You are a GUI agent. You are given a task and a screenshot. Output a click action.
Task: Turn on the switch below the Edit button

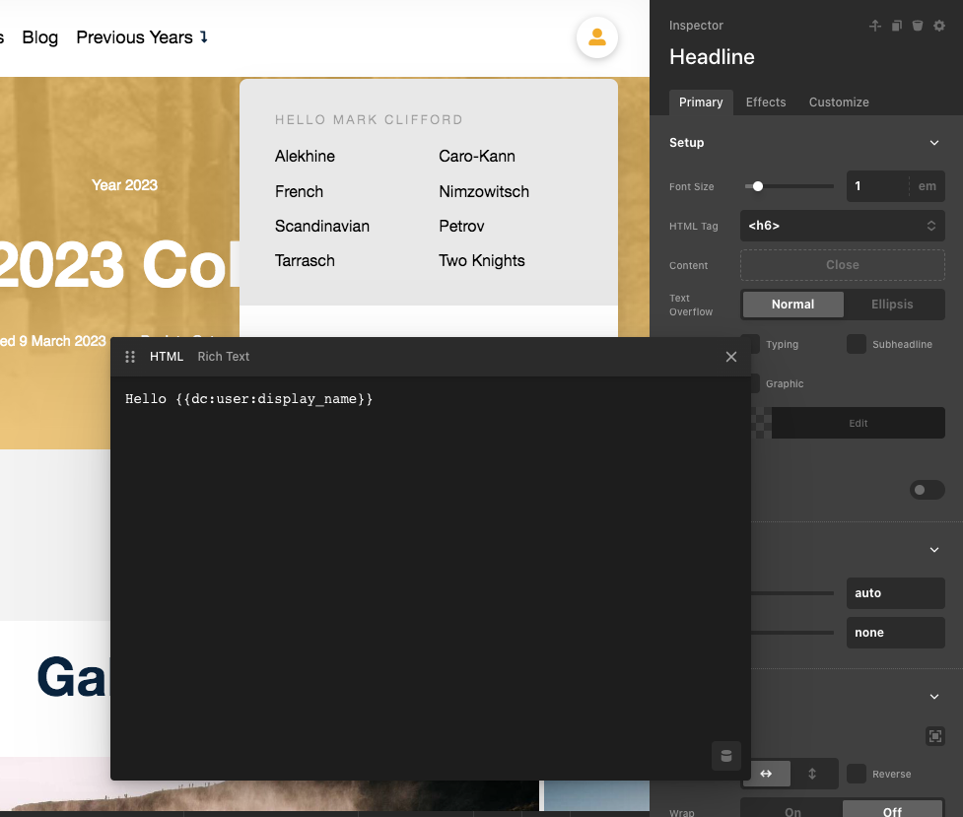[927, 490]
